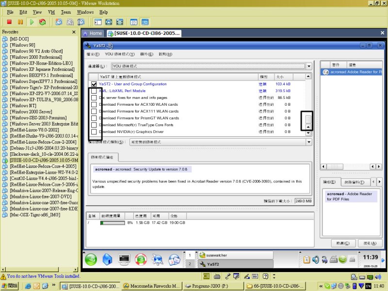The height and width of the screenshot is (291, 388).
Task: Click the Windows 開始 Start button
Action: coord(9,286)
